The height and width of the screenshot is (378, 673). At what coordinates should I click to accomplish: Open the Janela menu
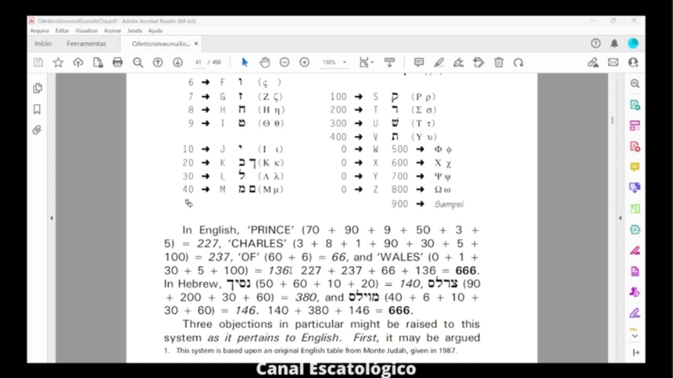click(135, 30)
